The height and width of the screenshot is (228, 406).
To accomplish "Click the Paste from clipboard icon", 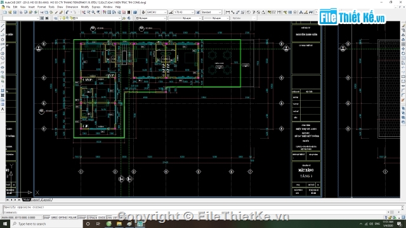I will tap(51, 12).
